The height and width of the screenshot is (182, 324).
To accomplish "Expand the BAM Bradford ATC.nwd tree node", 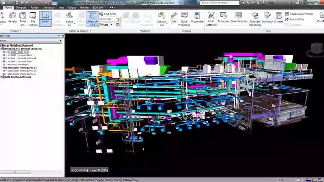I will (1, 77).
